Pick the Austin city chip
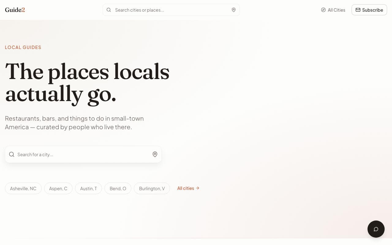392x245 pixels. [x=89, y=188]
